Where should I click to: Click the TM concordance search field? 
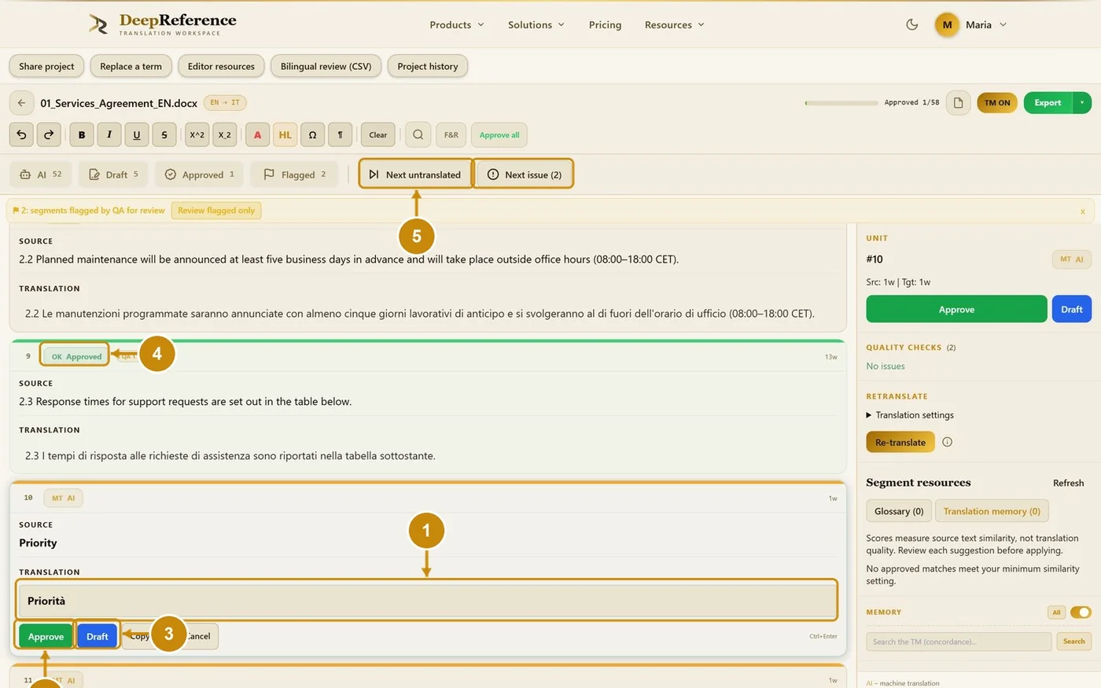pos(959,642)
